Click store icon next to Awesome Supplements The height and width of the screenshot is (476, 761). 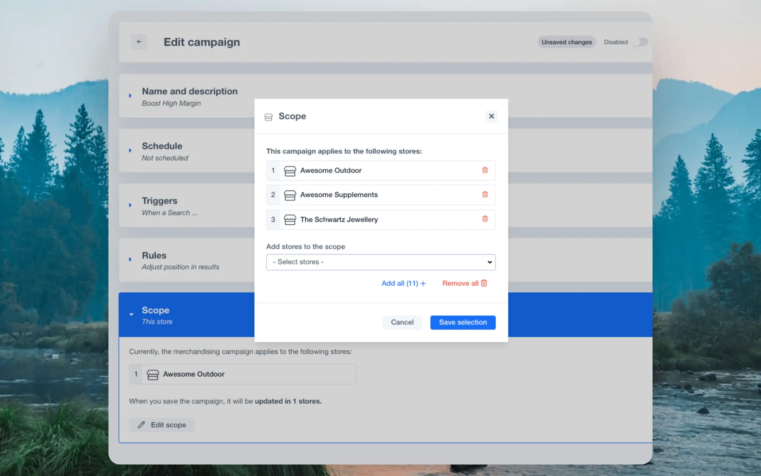click(x=289, y=195)
